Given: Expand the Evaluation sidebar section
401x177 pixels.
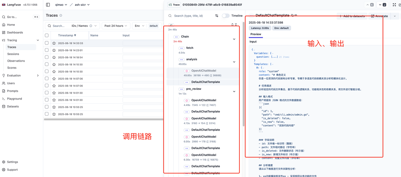Looking at the screenshot, I should [38, 75].
